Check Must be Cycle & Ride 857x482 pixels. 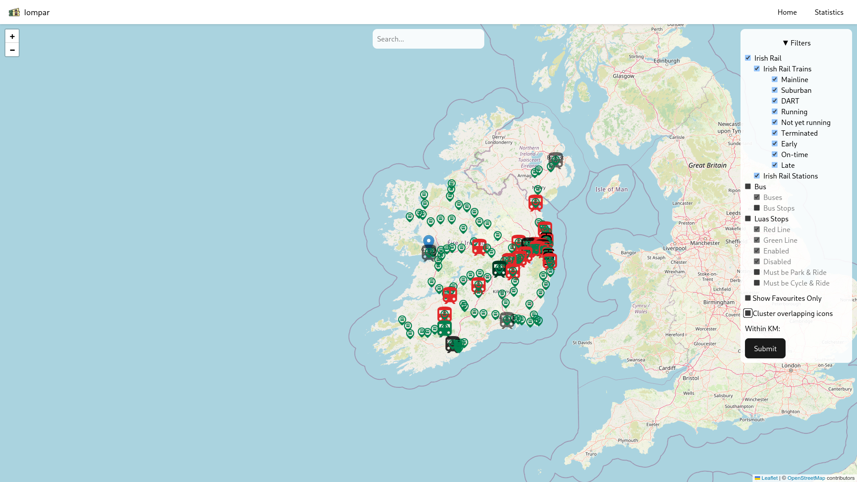pyautogui.click(x=757, y=283)
